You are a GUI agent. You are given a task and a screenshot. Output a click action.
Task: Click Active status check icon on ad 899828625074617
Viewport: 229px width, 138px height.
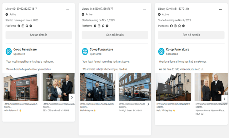click(7, 14)
